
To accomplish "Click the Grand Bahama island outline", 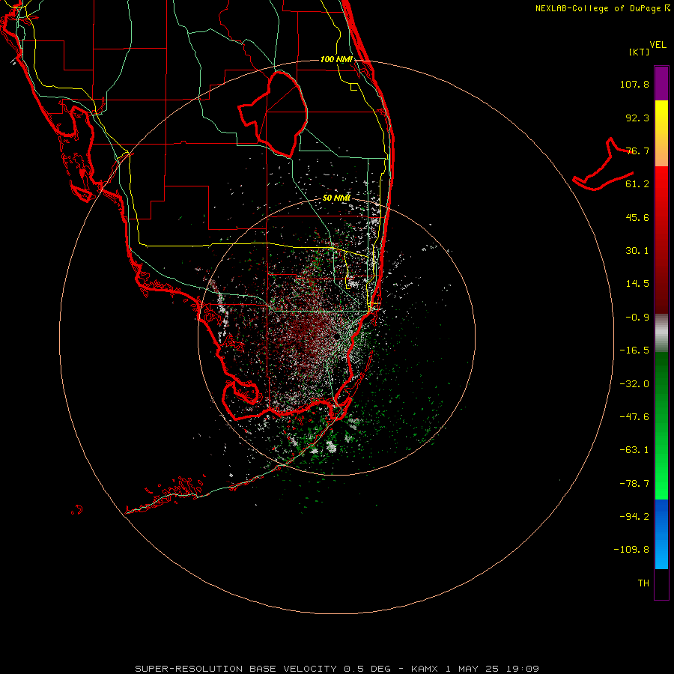I will pyautogui.click(x=604, y=165).
